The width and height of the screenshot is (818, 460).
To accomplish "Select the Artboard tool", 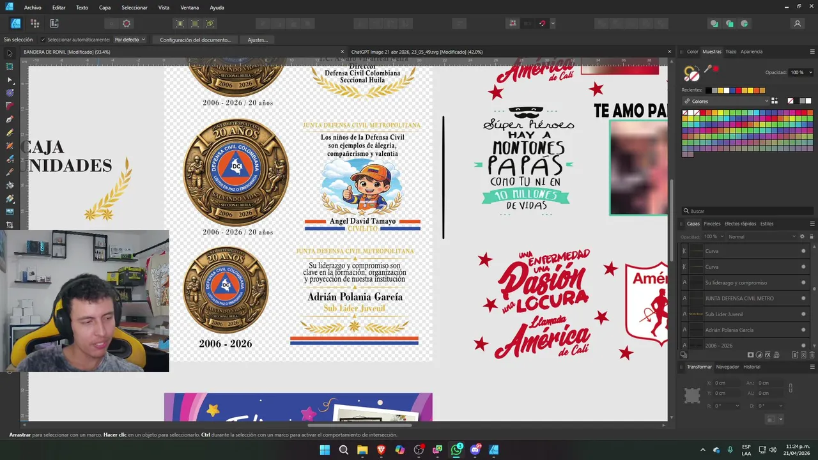I will 10,66.
